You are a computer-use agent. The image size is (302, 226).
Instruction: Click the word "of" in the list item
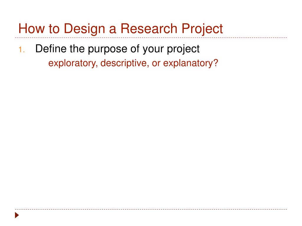tap(135, 49)
